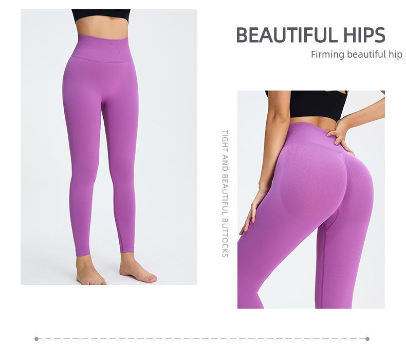406x357 pixels.
Task: Open the back-view purple leggings photo
Action: pyautogui.click(x=311, y=200)
